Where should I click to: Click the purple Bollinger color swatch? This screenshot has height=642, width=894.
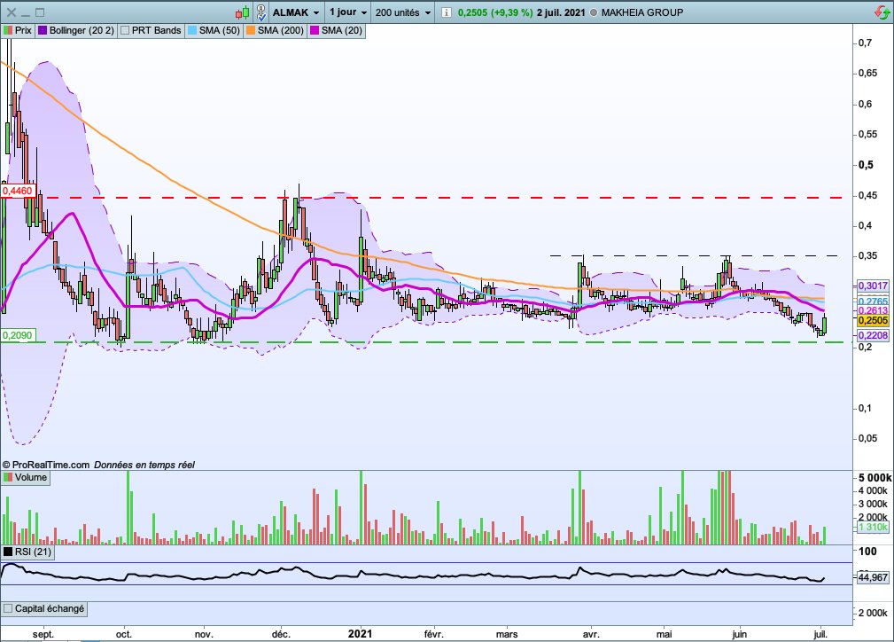[x=43, y=30]
